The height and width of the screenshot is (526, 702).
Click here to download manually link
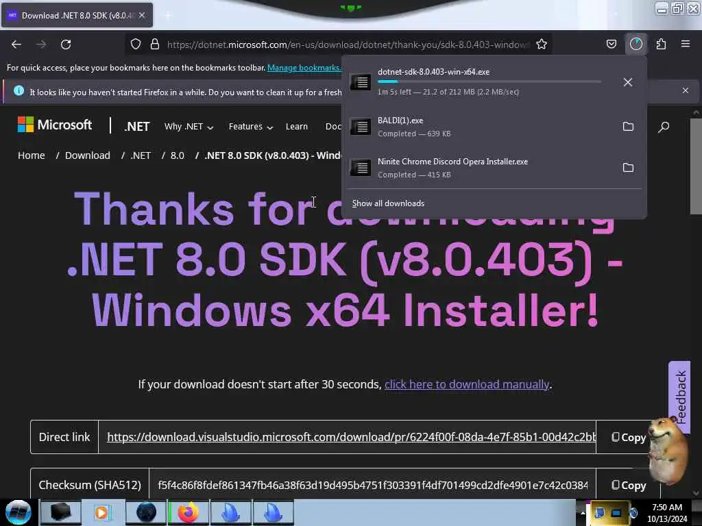(x=466, y=384)
